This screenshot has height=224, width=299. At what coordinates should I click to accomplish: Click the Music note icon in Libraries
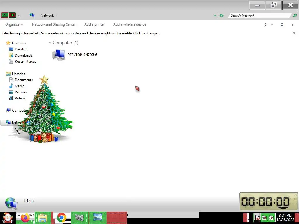coord(11,86)
